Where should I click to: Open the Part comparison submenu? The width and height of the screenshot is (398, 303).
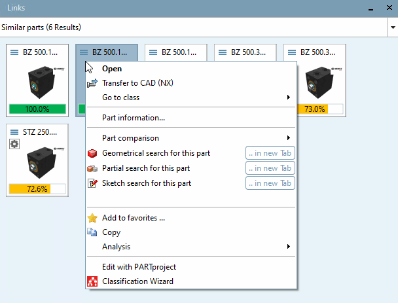(x=191, y=138)
